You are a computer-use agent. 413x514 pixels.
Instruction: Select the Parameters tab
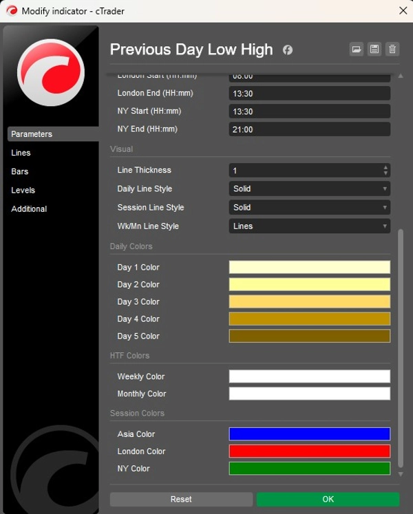[53, 134]
